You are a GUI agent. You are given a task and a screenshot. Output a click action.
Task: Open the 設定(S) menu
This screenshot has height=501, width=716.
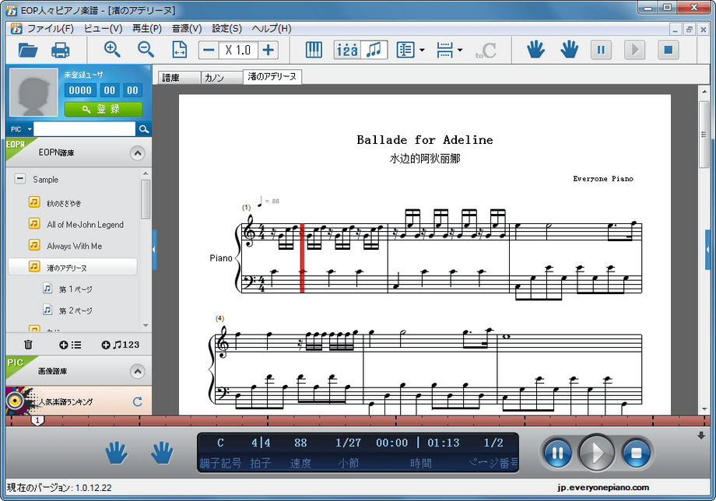pyautogui.click(x=226, y=28)
